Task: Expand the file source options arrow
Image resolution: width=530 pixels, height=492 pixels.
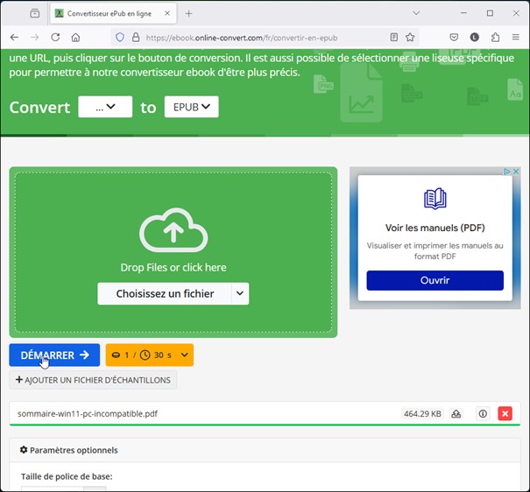Action: 240,294
